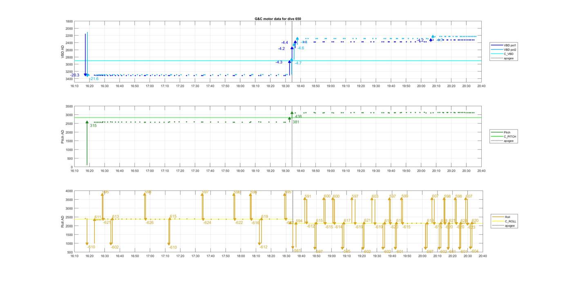Click the "3400" tick on the VBD axis
This screenshot has height=283, width=572.
[x=69, y=79]
